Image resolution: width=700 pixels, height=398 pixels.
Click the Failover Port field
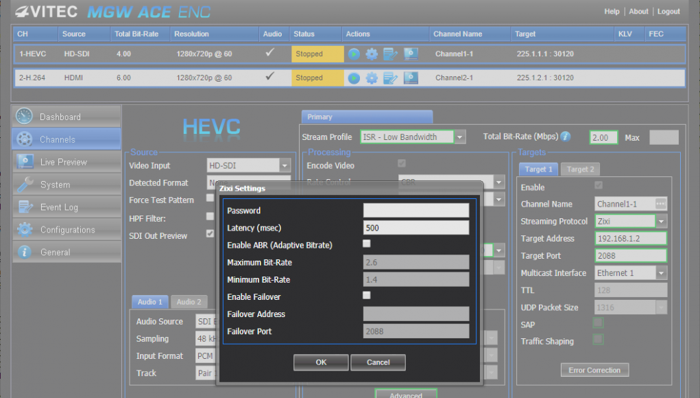pyautogui.click(x=416, y=331)
